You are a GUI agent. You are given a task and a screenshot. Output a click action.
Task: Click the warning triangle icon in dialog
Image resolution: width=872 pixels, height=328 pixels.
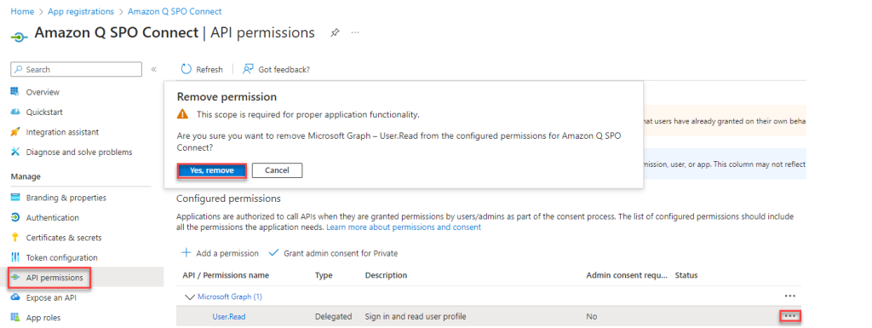182,114
